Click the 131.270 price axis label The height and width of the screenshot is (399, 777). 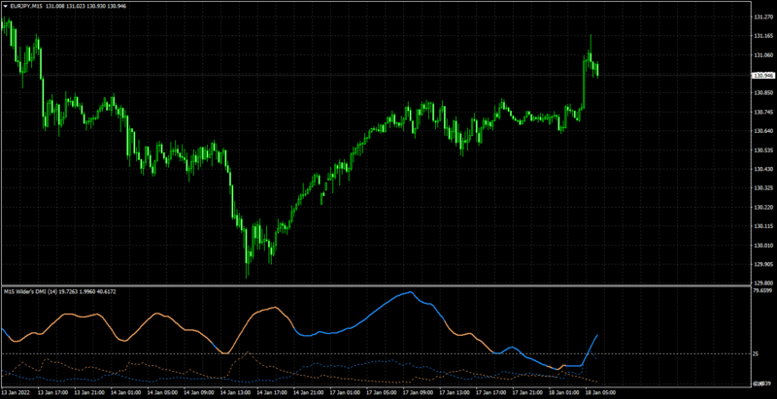762,17
